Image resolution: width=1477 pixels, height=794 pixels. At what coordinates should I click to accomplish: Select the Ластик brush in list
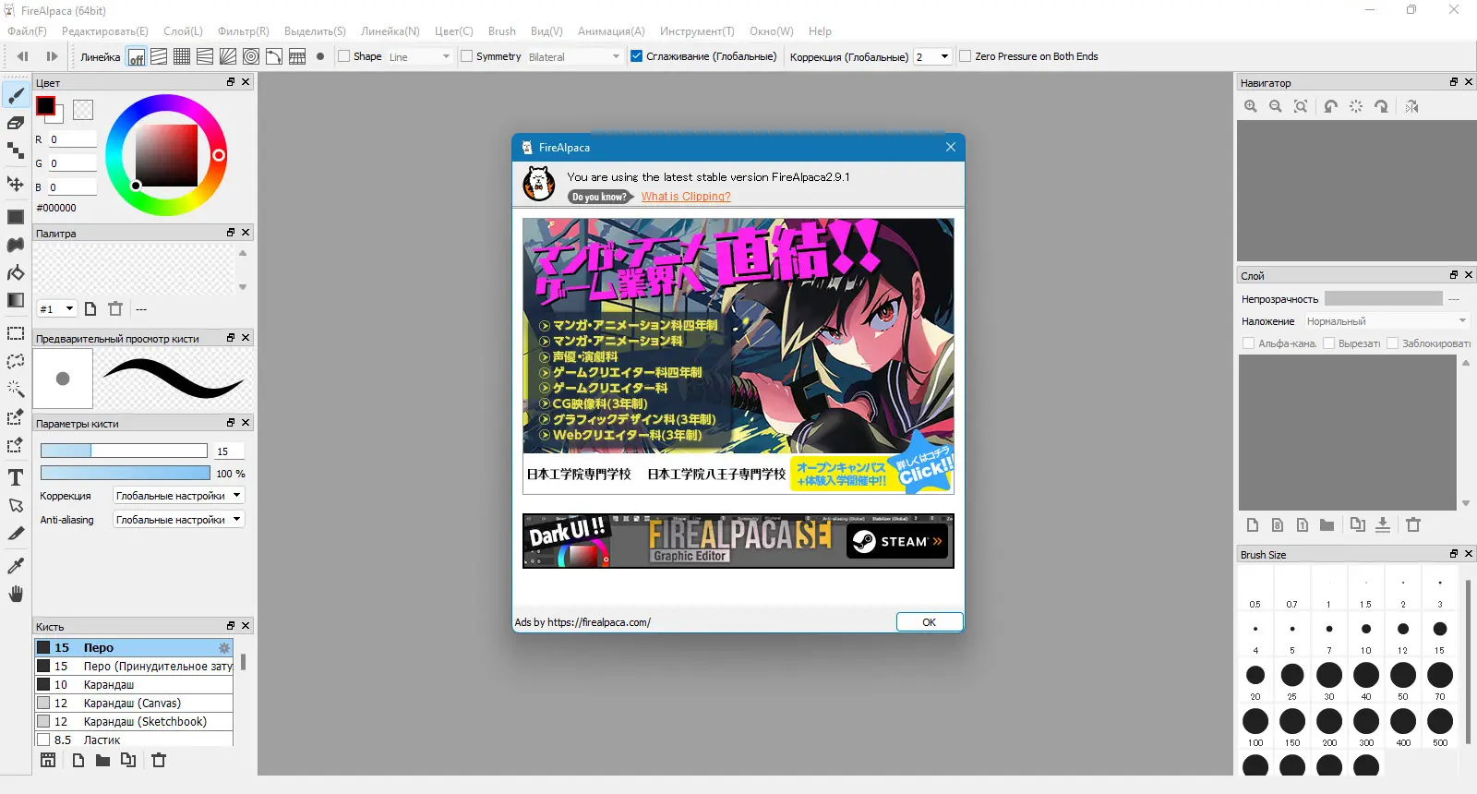134,740
